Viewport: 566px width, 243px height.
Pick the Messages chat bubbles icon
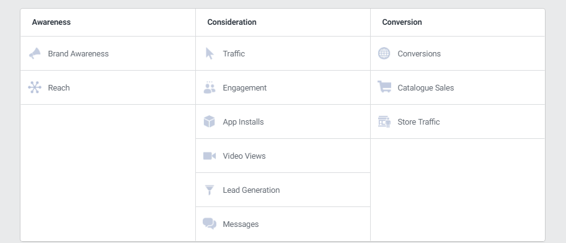[210, 224]
